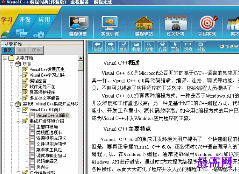Screen dimensions: 239x174
Task: Open 资源视图选项卡 page
Action: (51, 138)
